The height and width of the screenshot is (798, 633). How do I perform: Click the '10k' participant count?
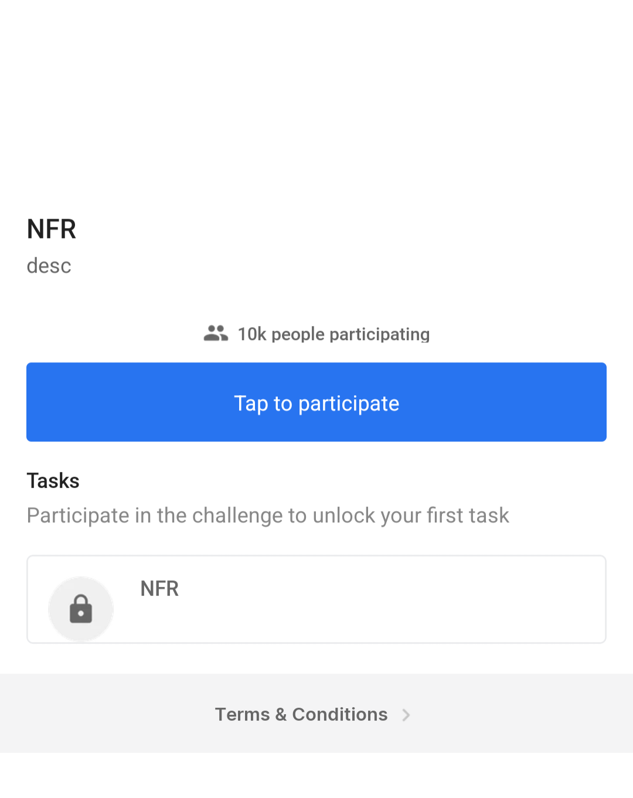coord(252,334)
